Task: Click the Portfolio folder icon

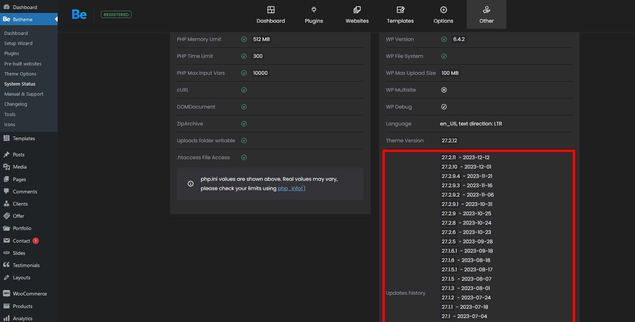Action: pyautogui.click(x=6, y=228)
